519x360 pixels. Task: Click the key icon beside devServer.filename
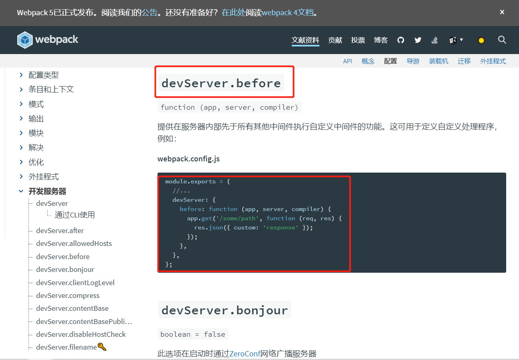[102, 347]
